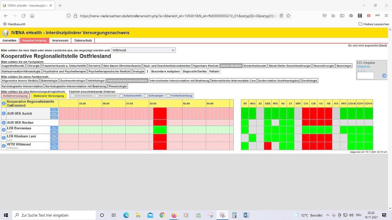Open the Datenschutz tab
This screenshot has height=220, width=392.
point(83,41)
